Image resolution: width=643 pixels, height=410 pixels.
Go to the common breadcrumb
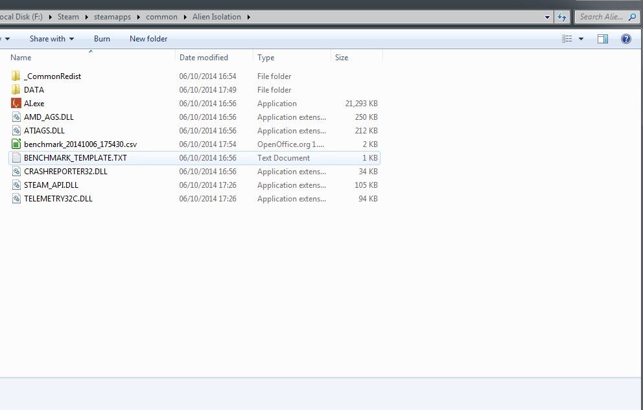tap(161, 17)
